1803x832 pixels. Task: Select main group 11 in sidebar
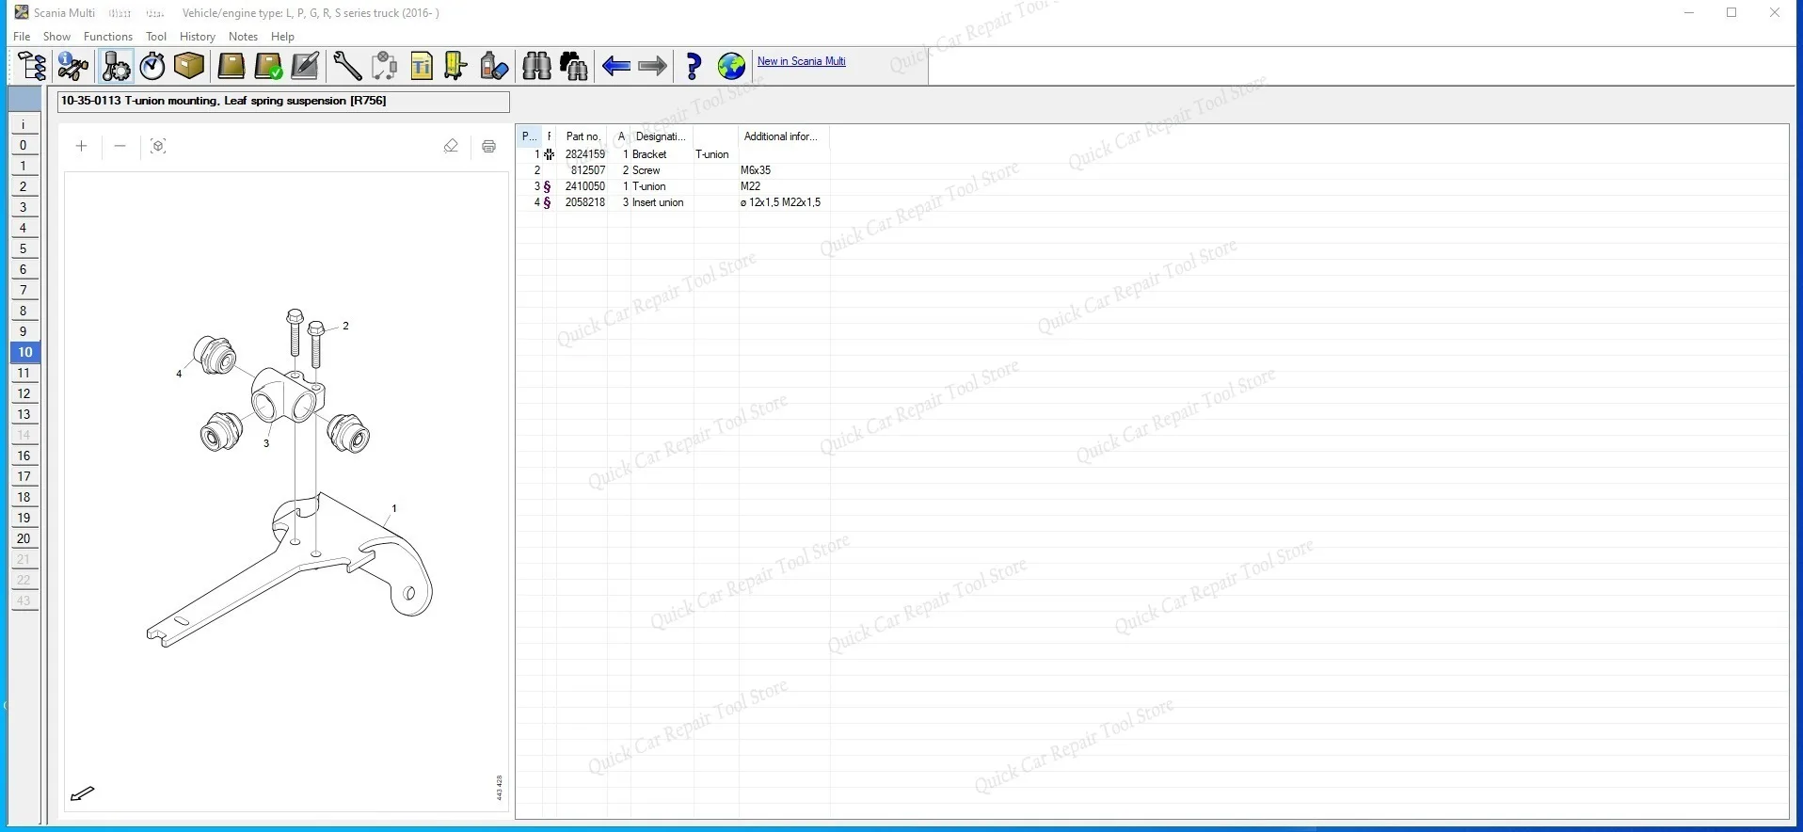(x=24, y=373)
